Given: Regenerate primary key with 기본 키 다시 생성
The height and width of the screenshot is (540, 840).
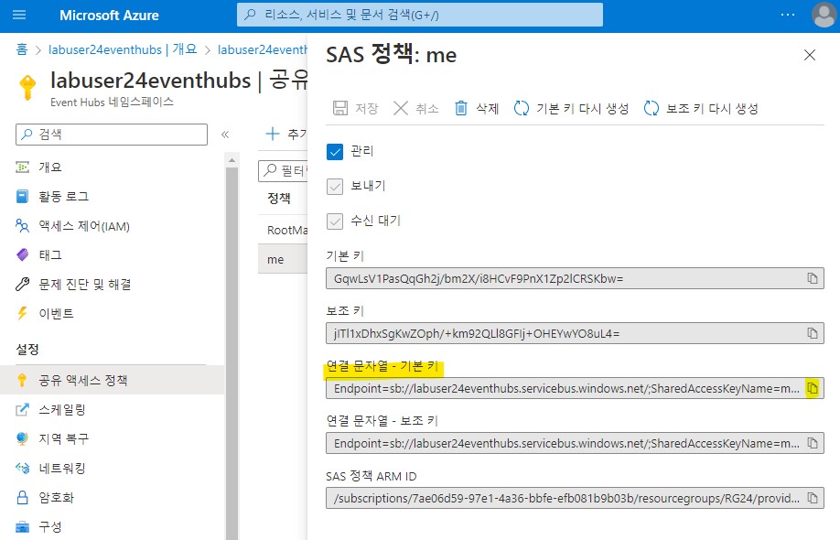Looking at the screenshot, I should click(571, 108).
